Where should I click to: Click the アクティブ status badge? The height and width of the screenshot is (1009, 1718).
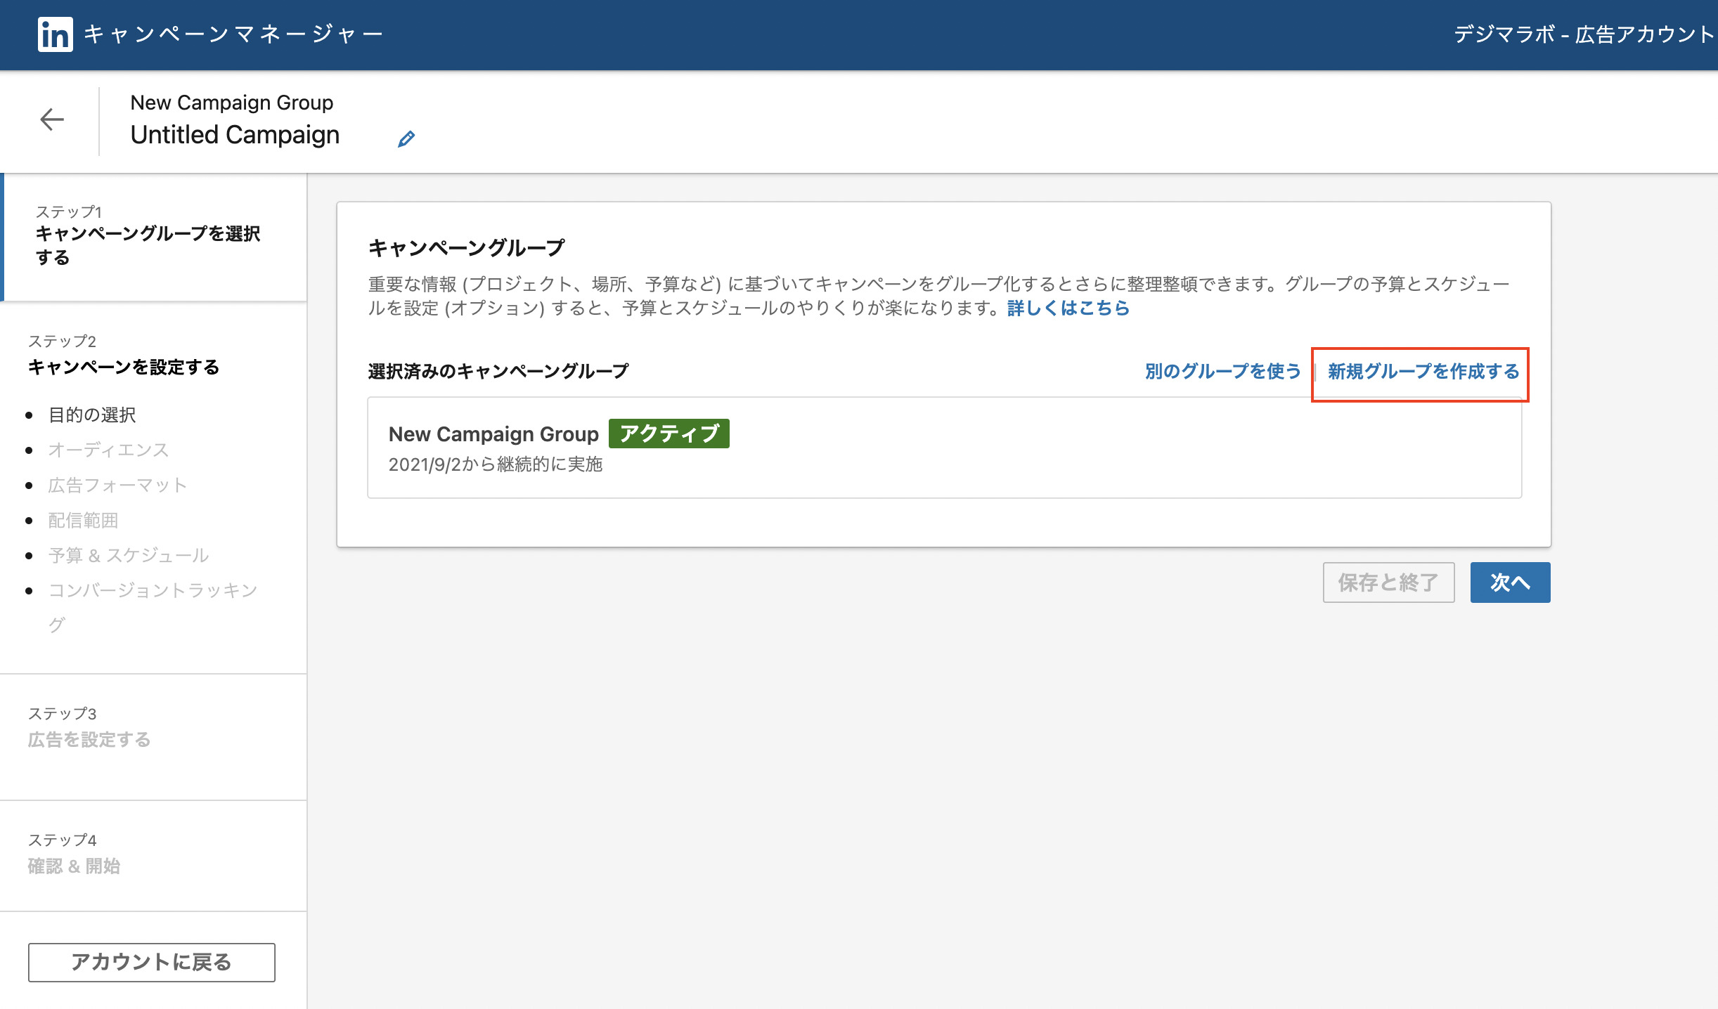click(669, 434)
